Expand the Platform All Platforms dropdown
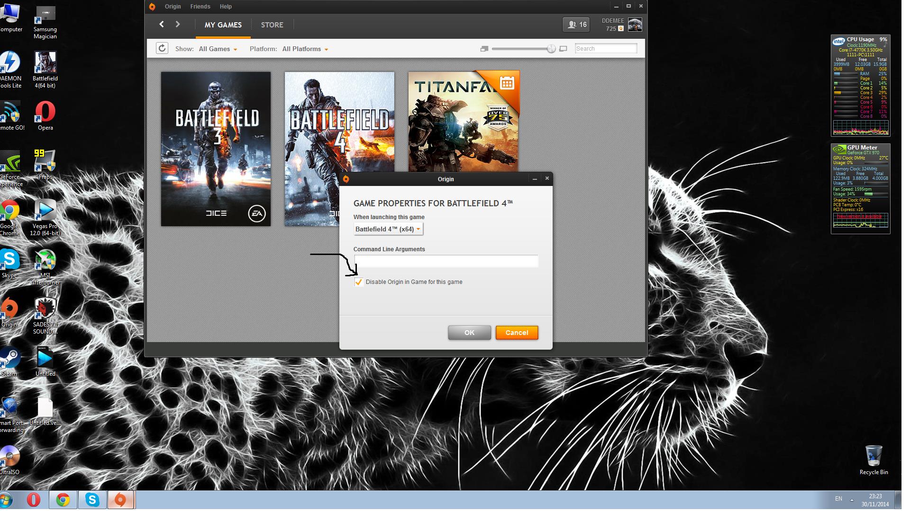This screenshot has width=910, height=511. (305, 49)
